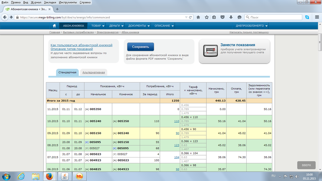
Task: Open link Как пользоваться абонентской книжкой
Action: click(81, 45)
